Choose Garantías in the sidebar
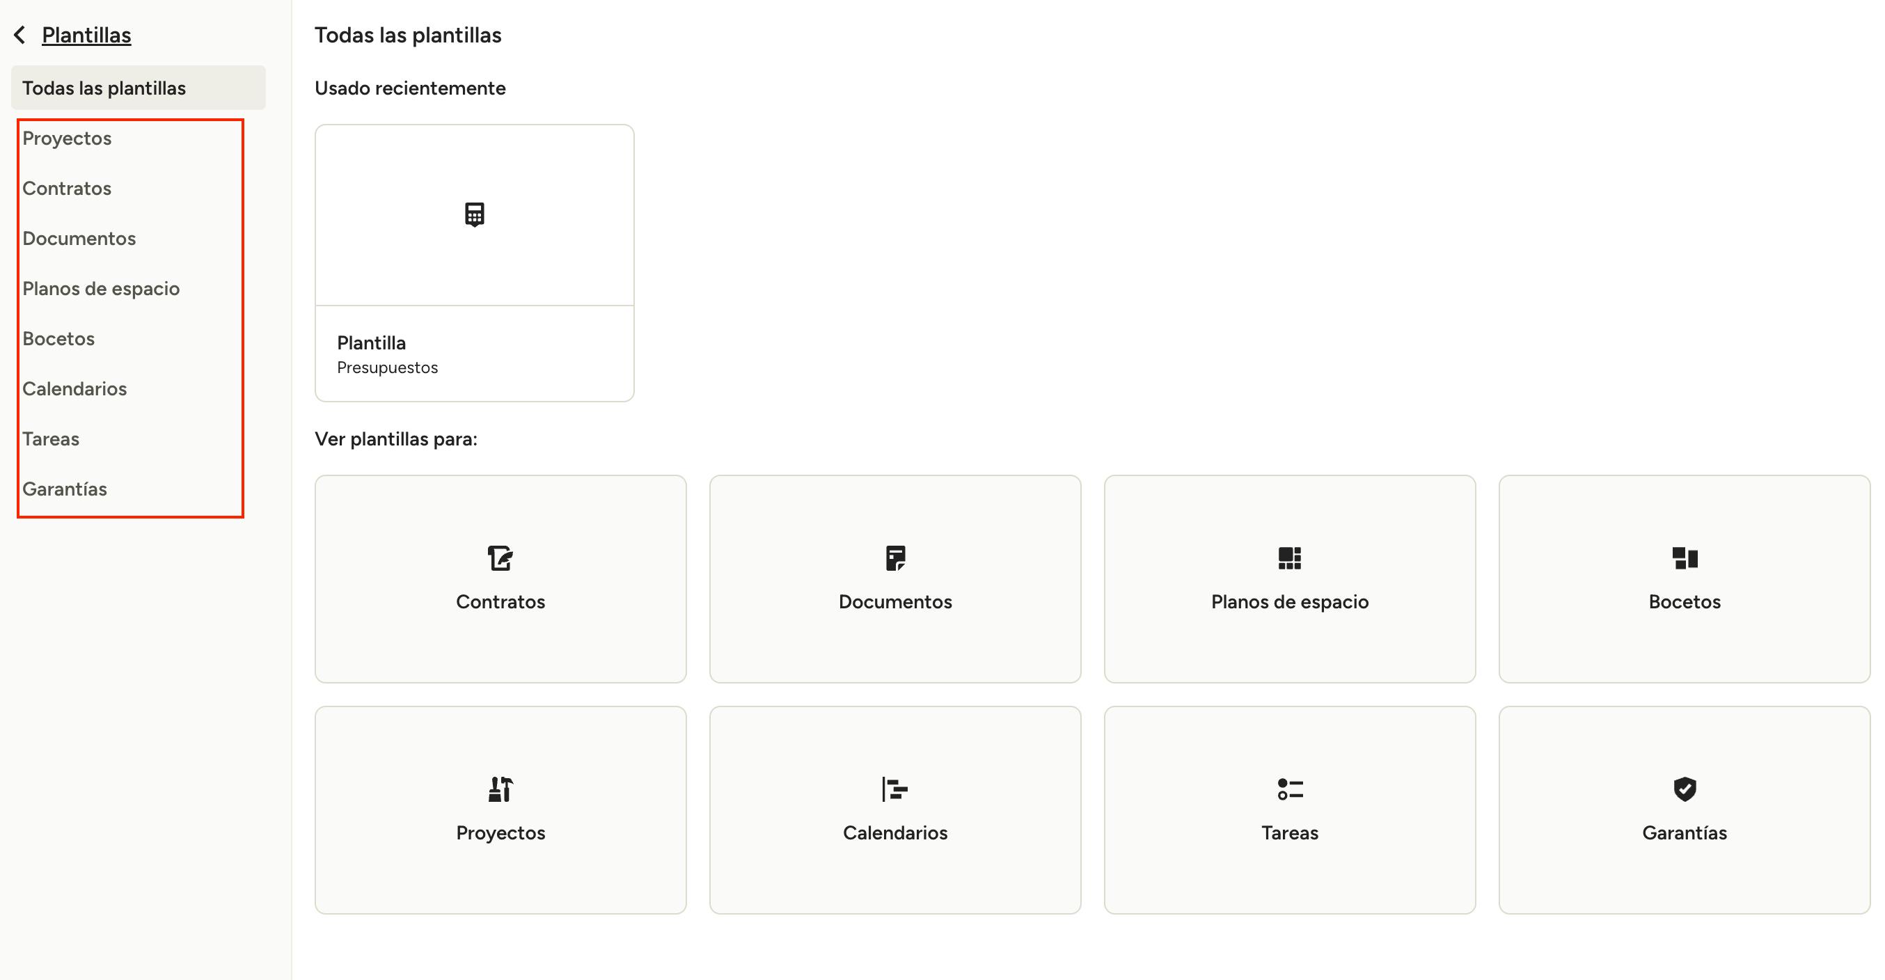The height and width of the screenshot is (980, 1885). coord(65,489)
